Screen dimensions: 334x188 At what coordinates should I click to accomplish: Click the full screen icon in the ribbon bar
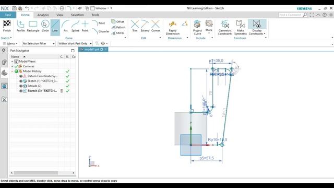312,15
